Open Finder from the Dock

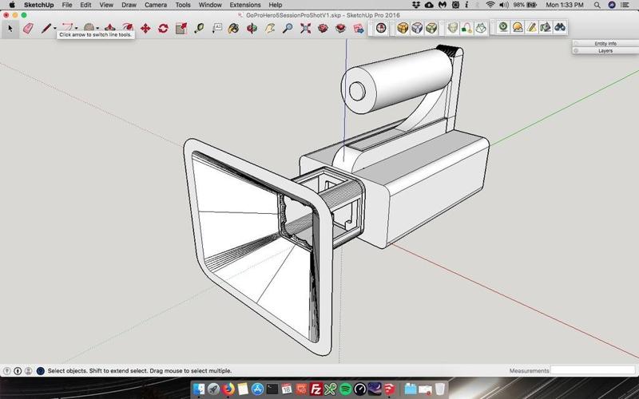pyautogui.click(x=199, y=389)
